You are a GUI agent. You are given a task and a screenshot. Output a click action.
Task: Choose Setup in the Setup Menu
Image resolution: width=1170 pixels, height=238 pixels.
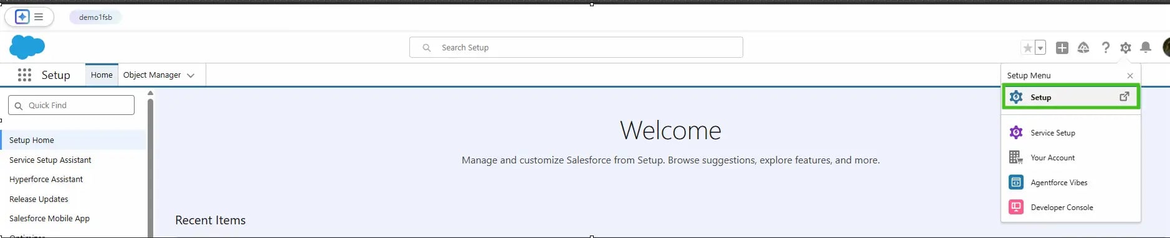1071,97
